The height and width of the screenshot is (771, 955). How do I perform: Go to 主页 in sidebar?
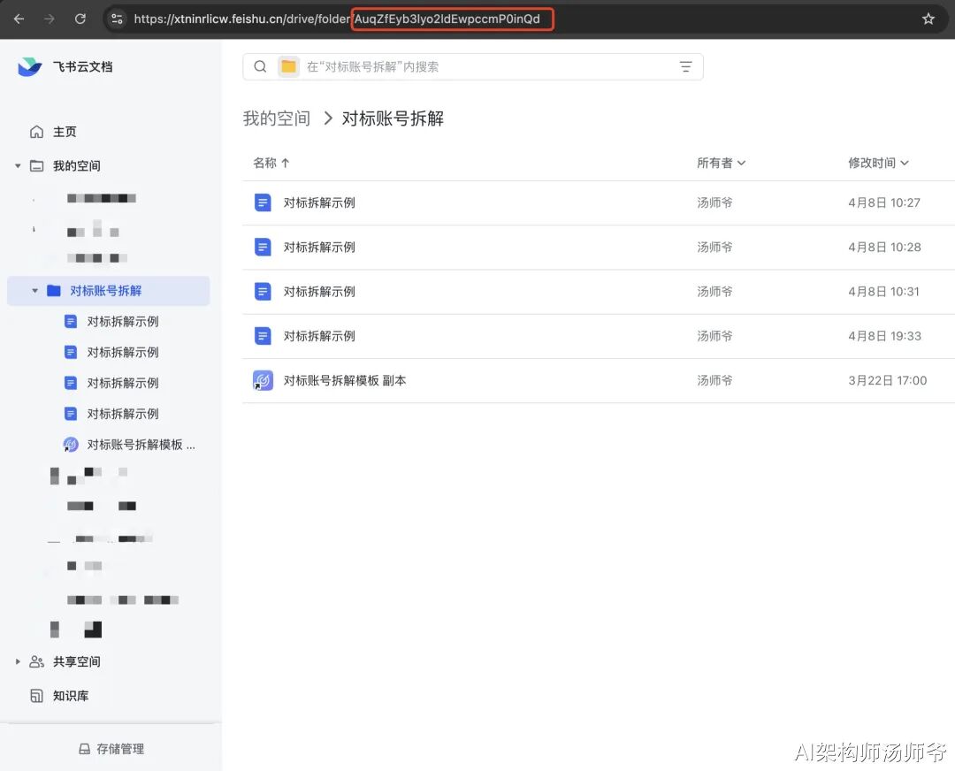click(64, 132)
